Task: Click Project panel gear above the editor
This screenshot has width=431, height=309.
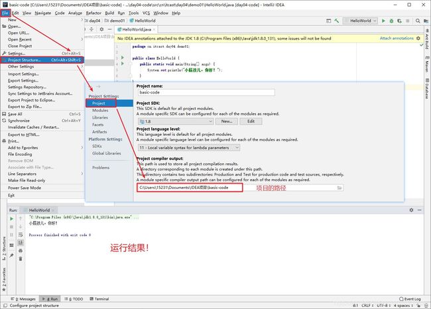Action: pos(101,29)
